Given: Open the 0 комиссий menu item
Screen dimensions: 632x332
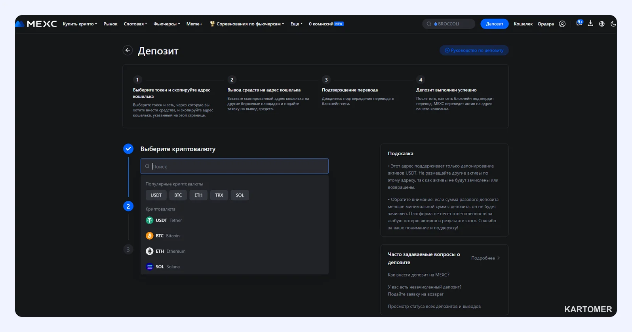Looking at the screenshot, I should point(326,24).
